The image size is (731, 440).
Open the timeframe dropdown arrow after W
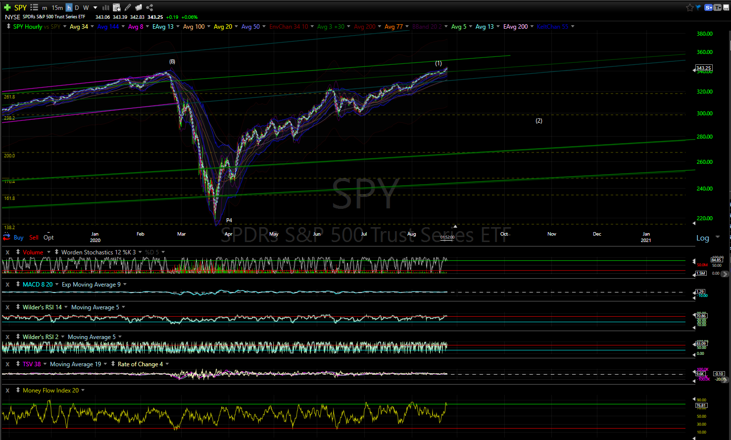(x=96, y=8)
